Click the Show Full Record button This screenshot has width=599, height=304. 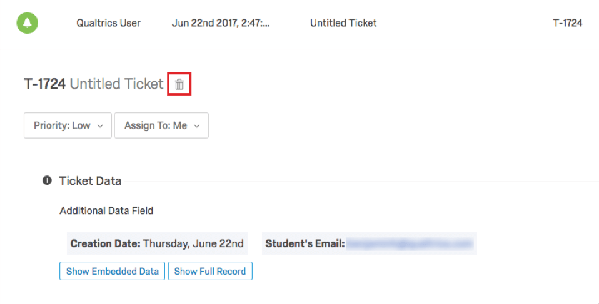210,272
